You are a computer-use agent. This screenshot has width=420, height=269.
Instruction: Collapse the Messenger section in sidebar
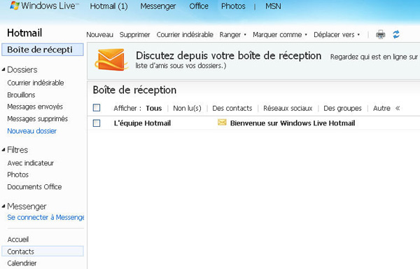pyautogui.click(x=3, y=207)
